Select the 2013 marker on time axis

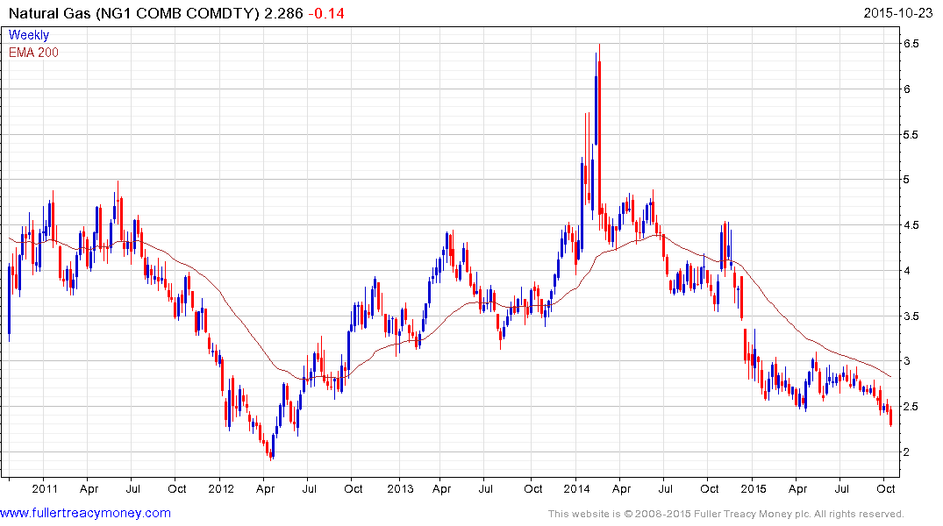(400, 487)
